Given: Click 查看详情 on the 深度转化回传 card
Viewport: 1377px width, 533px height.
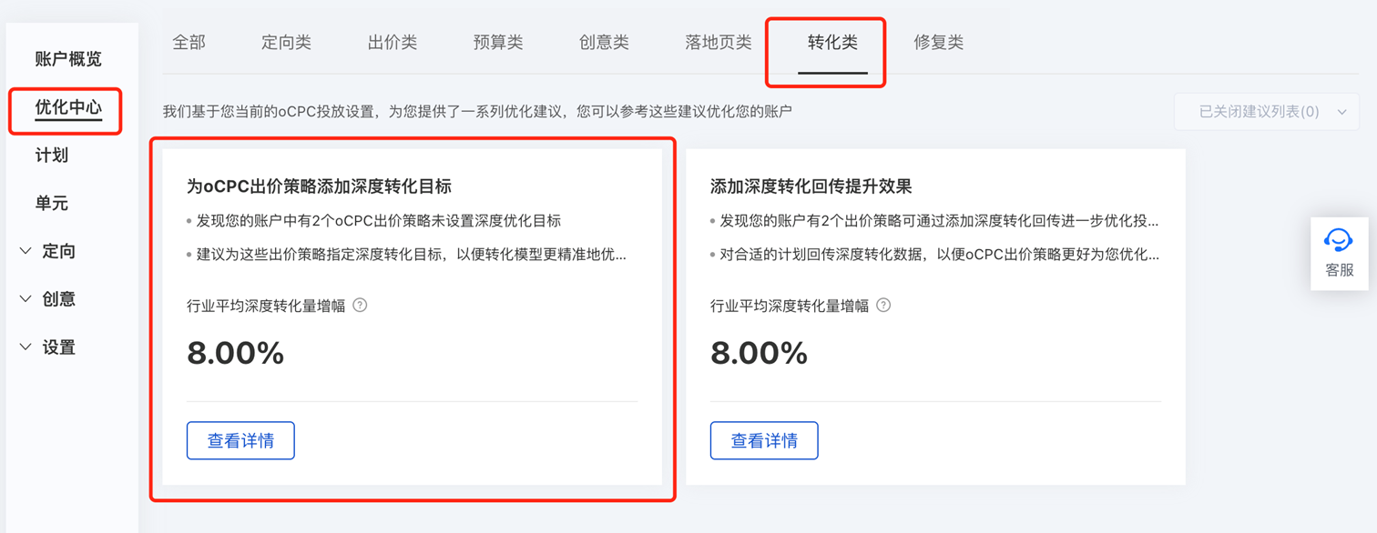Looking at the screenshot, I should coord(764,441).
